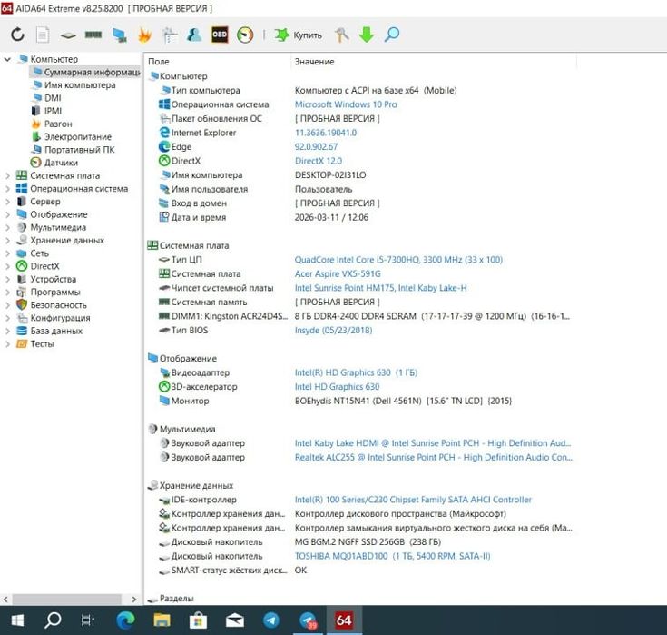Click tree panel scroll right arrow
Image resolution: width=667 pixels, height=635 pixels.
point(134,600)
